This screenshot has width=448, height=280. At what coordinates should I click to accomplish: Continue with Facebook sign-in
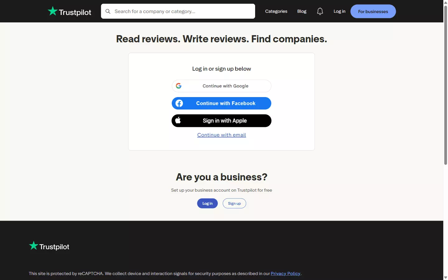coord(222,103)
